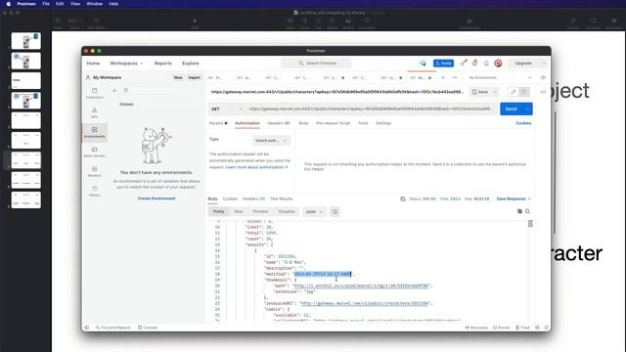Open the JSON format dropdown
Image resolution: width=626 pixels, height=352 pixels.
coord(314,211)
